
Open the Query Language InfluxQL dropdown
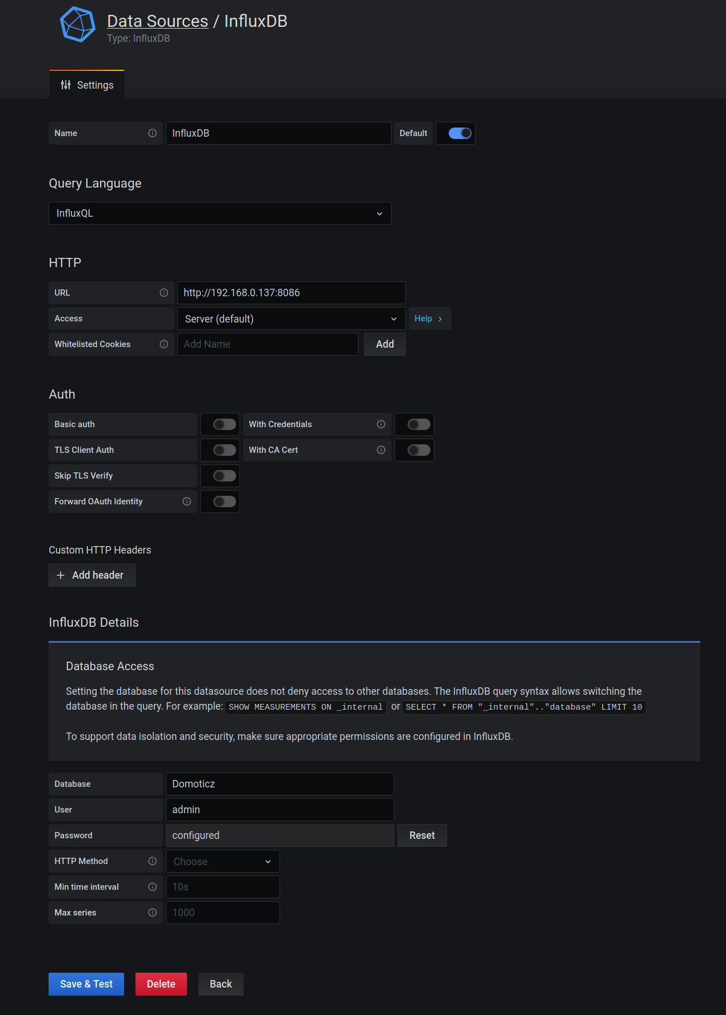(220, 213)
